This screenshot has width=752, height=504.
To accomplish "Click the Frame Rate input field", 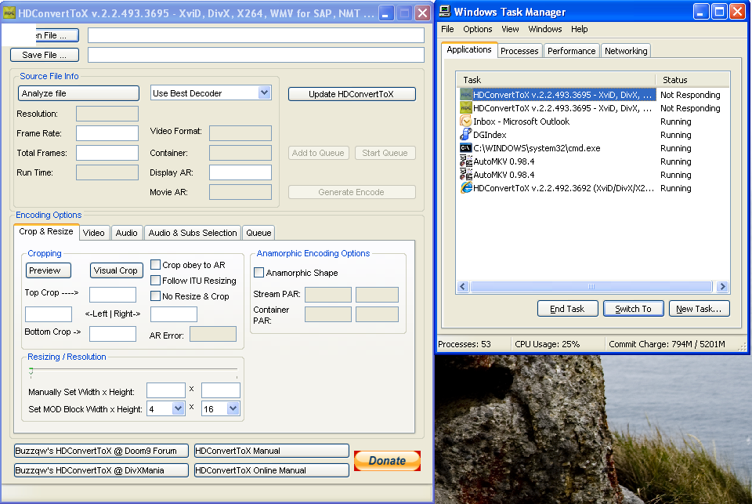I will coord(107,133).
